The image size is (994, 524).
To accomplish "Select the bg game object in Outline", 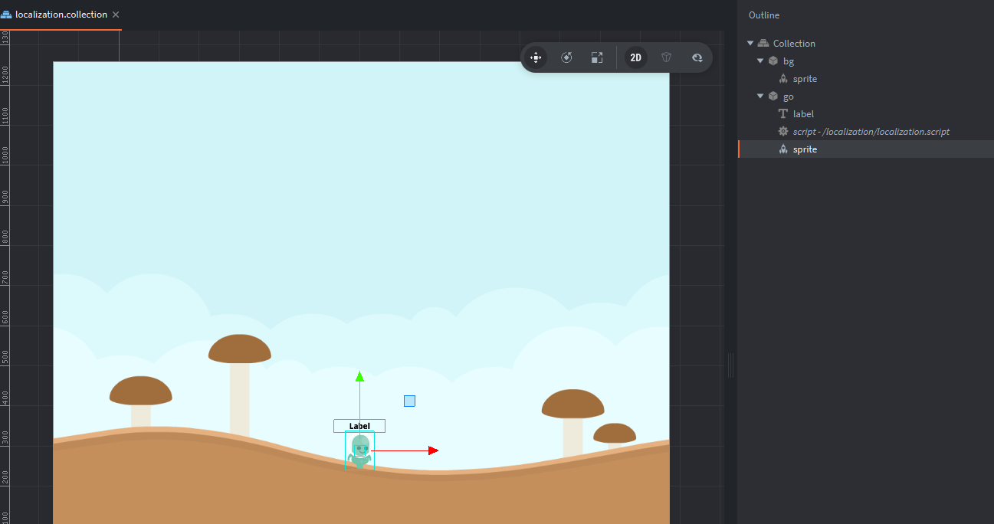I will 789,61.
